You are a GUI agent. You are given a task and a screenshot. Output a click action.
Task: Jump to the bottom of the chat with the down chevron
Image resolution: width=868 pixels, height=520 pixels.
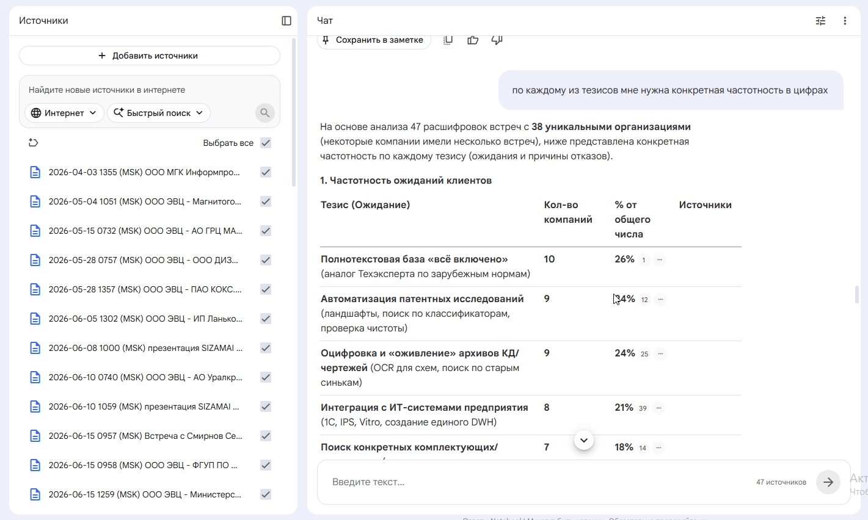coord(584,440)
